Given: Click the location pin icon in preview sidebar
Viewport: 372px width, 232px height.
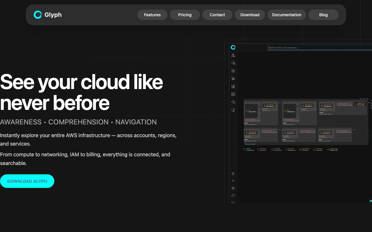Looking at the screenshot, I should (233, 174).
